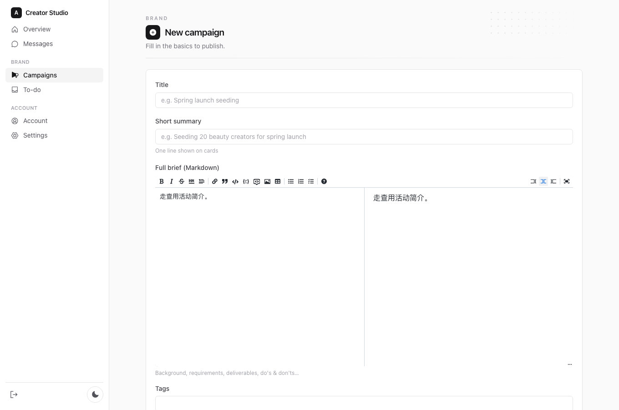Apply bold formatting in the brief editor
Image resolution: width=619 pixels, height=410 pixels.
pos(162,181)
